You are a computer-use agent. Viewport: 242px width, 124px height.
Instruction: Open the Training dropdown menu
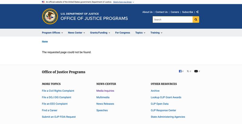[x=156, y=33]
